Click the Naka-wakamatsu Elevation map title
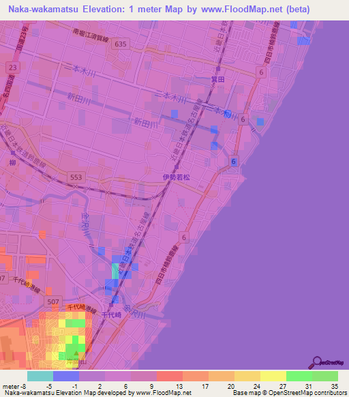The height and width of the screenshot is (397, 349). pos(159,10)
